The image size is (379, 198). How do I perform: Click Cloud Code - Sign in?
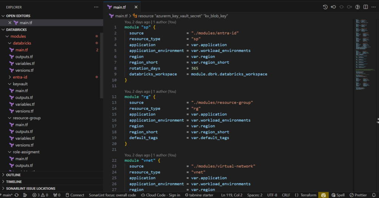[160, 195]
